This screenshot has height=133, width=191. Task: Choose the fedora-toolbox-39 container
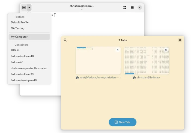tap(22, 74)
